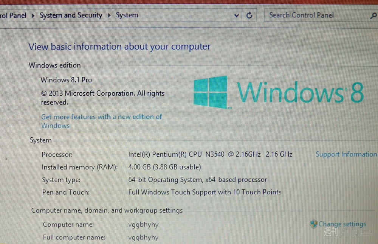Click the 64-bit Operating System value
This screenshot has width=378, height=244.
click(x=197, y=180)
